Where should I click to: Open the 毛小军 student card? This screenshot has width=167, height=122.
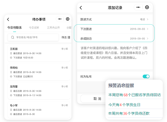[39, 110]
